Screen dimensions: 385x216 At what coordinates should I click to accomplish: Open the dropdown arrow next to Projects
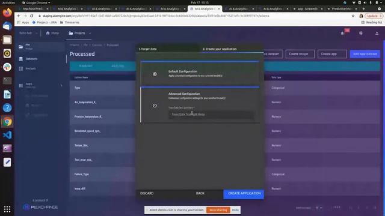click(x=90, y=33)
